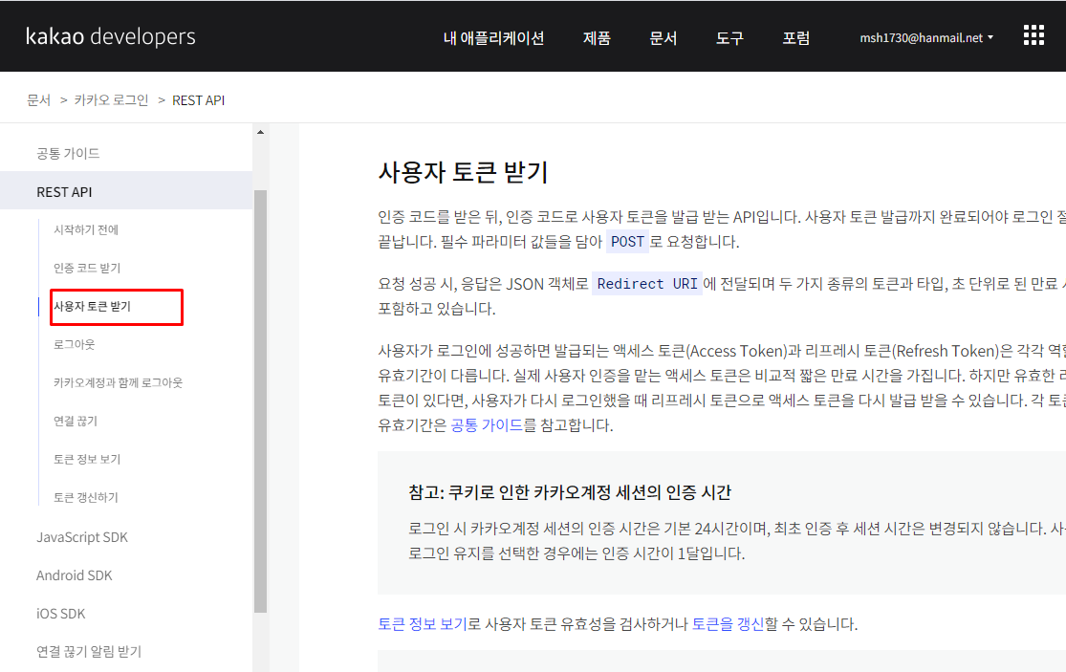Open 연결 끊기 sidebar item
This screenshot has height=672, width=1066.
point(76,422)
